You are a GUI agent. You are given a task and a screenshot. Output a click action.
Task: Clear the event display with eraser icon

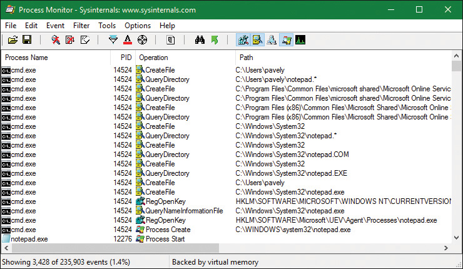[x=84, y=40]
